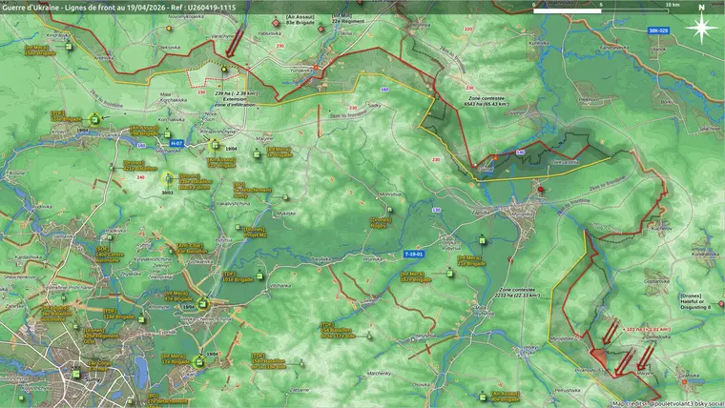
Task: Click the haloed 47e Brigade marker
Action: 202,303
